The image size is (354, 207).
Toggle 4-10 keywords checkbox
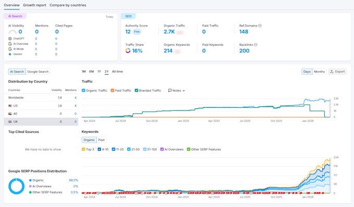pos(99,149)
